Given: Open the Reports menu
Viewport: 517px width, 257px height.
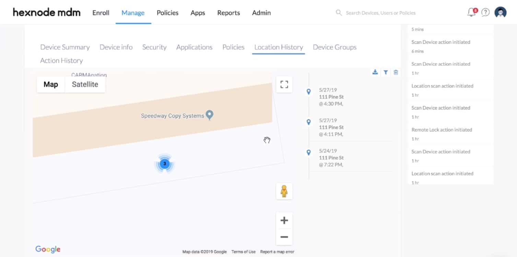Looking at the screenshot, I should (x=228, y=13).
